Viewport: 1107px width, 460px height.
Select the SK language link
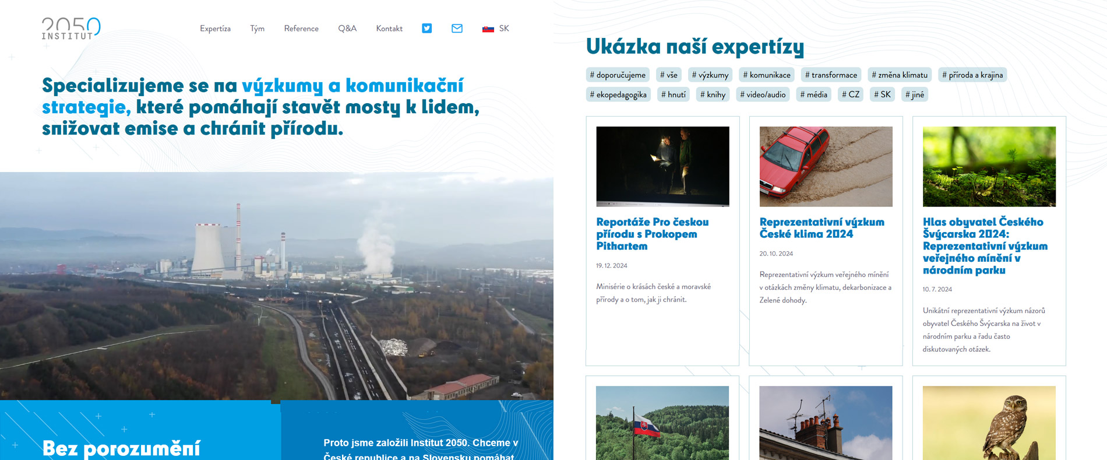click(504, 29)
